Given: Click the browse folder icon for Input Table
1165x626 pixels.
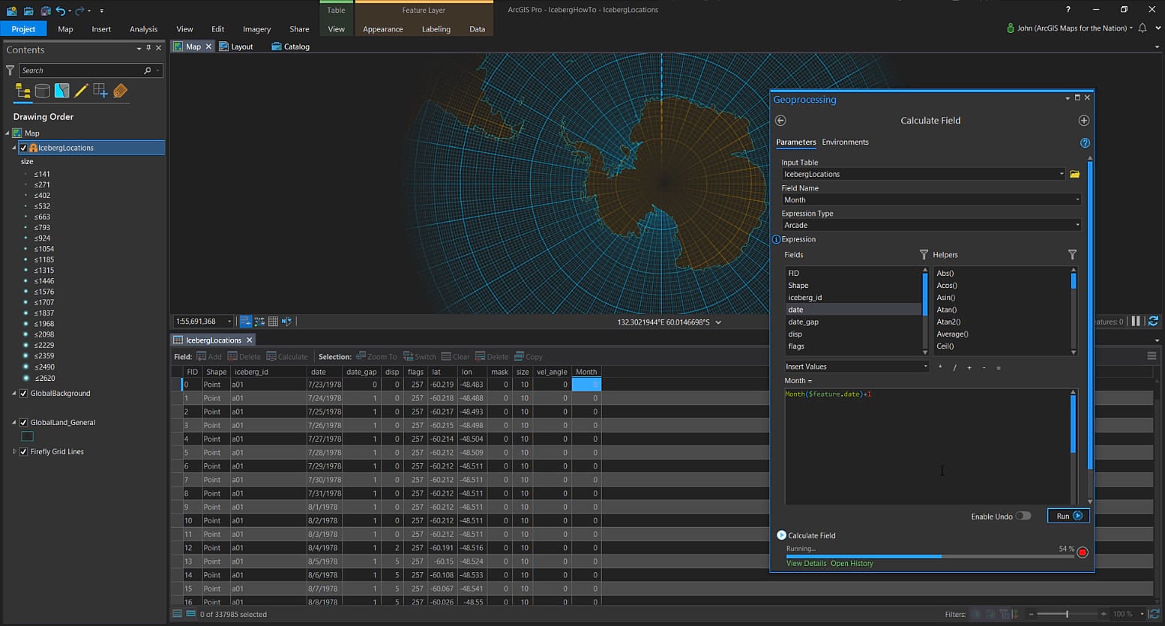Looking at the screenshot, I should coord(1074,174).
